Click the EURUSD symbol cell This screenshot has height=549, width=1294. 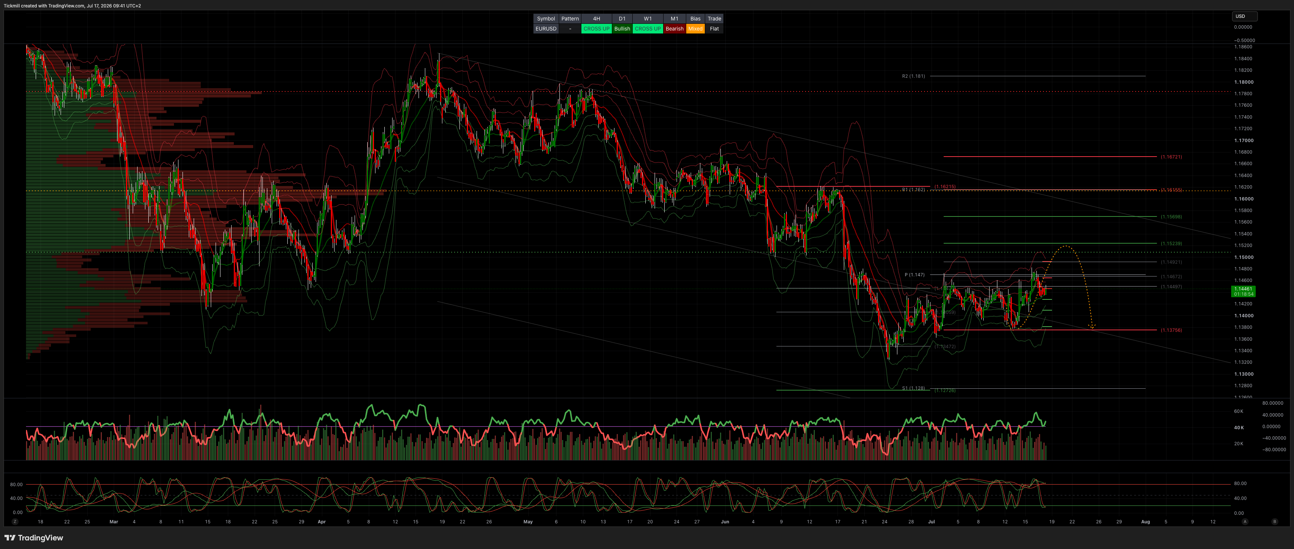click(546, 29)
